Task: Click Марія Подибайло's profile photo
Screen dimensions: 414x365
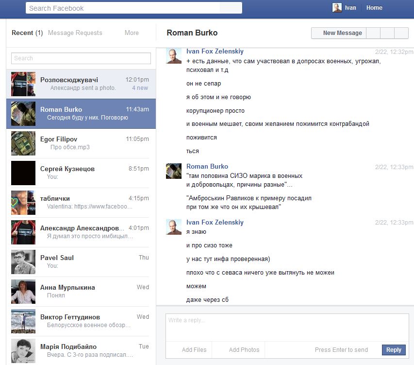Action: [x=23, y=351]
